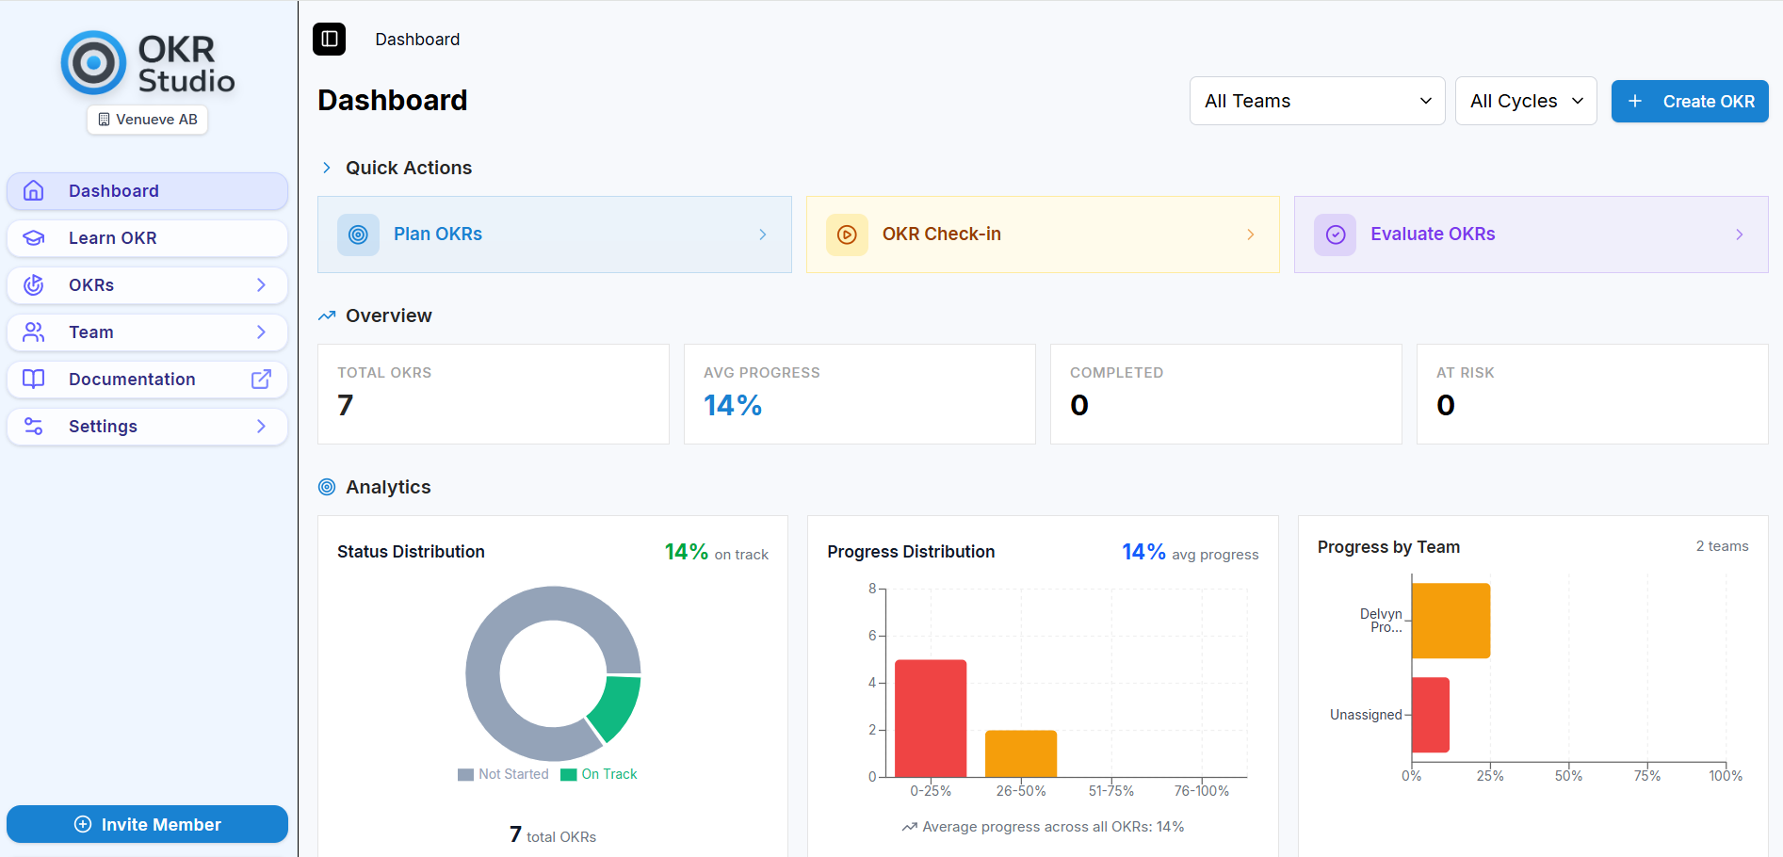Open the All Teams dropdown
The width and height of the screenshot is (1783, 857).
coord(1318,101)
